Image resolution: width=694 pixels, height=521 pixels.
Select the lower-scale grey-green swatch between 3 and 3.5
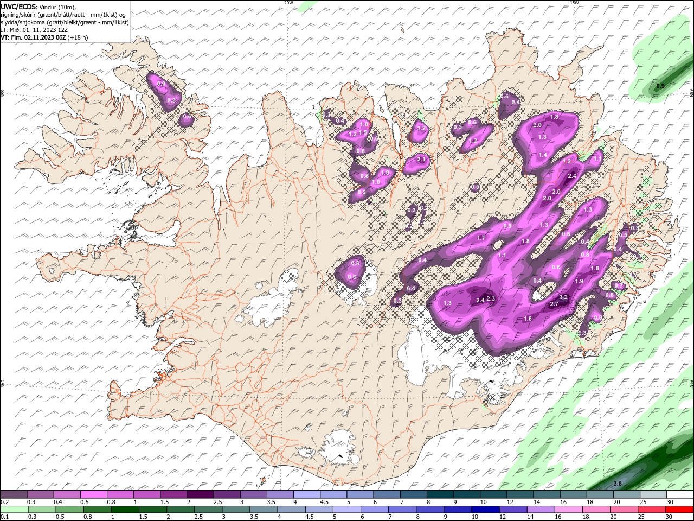(236, 510)
